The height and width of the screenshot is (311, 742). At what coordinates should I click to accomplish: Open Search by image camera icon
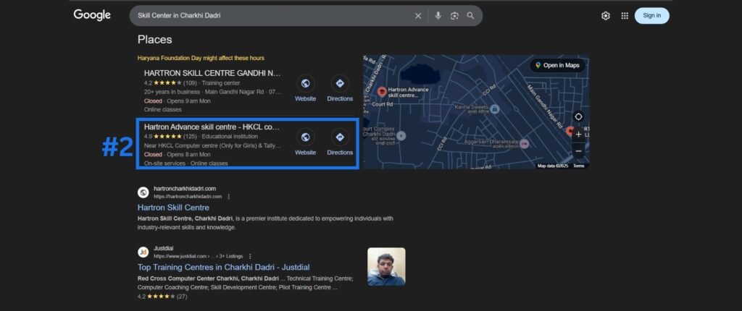point(454,16)
